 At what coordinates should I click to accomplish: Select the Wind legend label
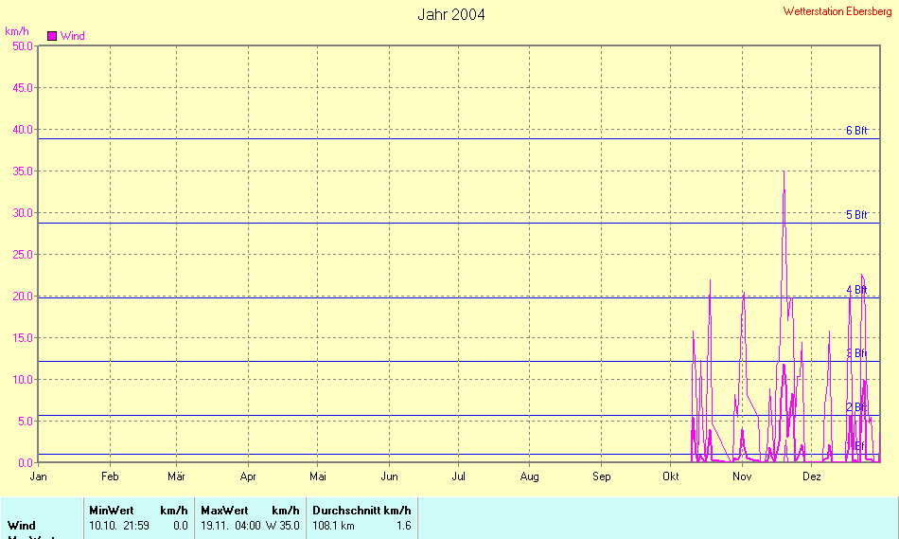tap(73, 36)
